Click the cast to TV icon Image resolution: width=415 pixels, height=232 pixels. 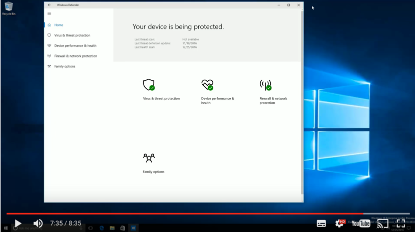382,224
